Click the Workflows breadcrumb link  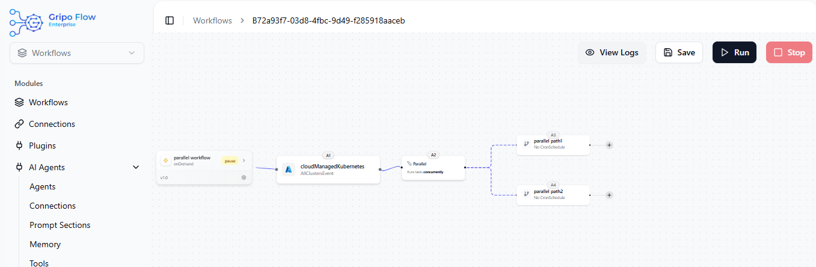coord(212,20)
